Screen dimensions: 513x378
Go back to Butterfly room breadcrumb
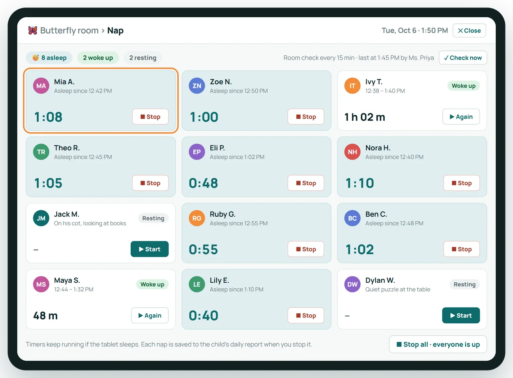pos(69,31)
